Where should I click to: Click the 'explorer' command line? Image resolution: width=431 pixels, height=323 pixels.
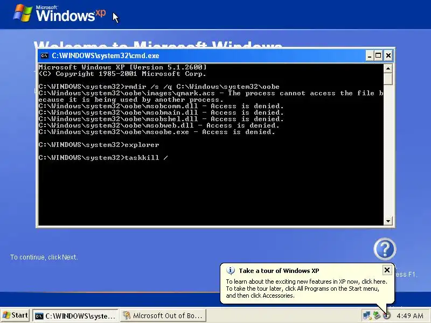(x=99, y=145)
